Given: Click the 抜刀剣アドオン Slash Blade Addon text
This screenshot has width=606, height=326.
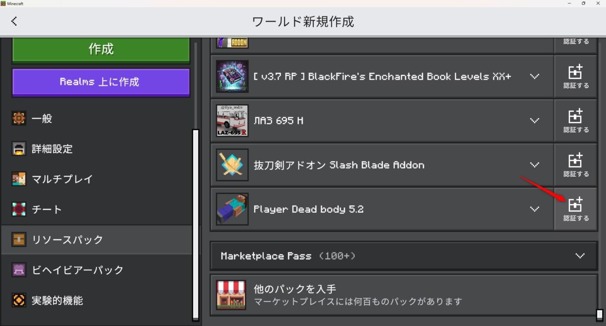Looking at the screenshot, I should point(339,165).
